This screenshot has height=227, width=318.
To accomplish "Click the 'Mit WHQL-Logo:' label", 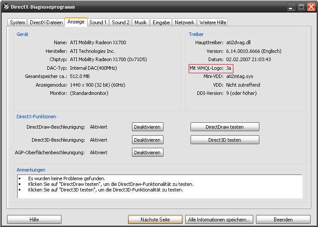I will click(206, 68).
